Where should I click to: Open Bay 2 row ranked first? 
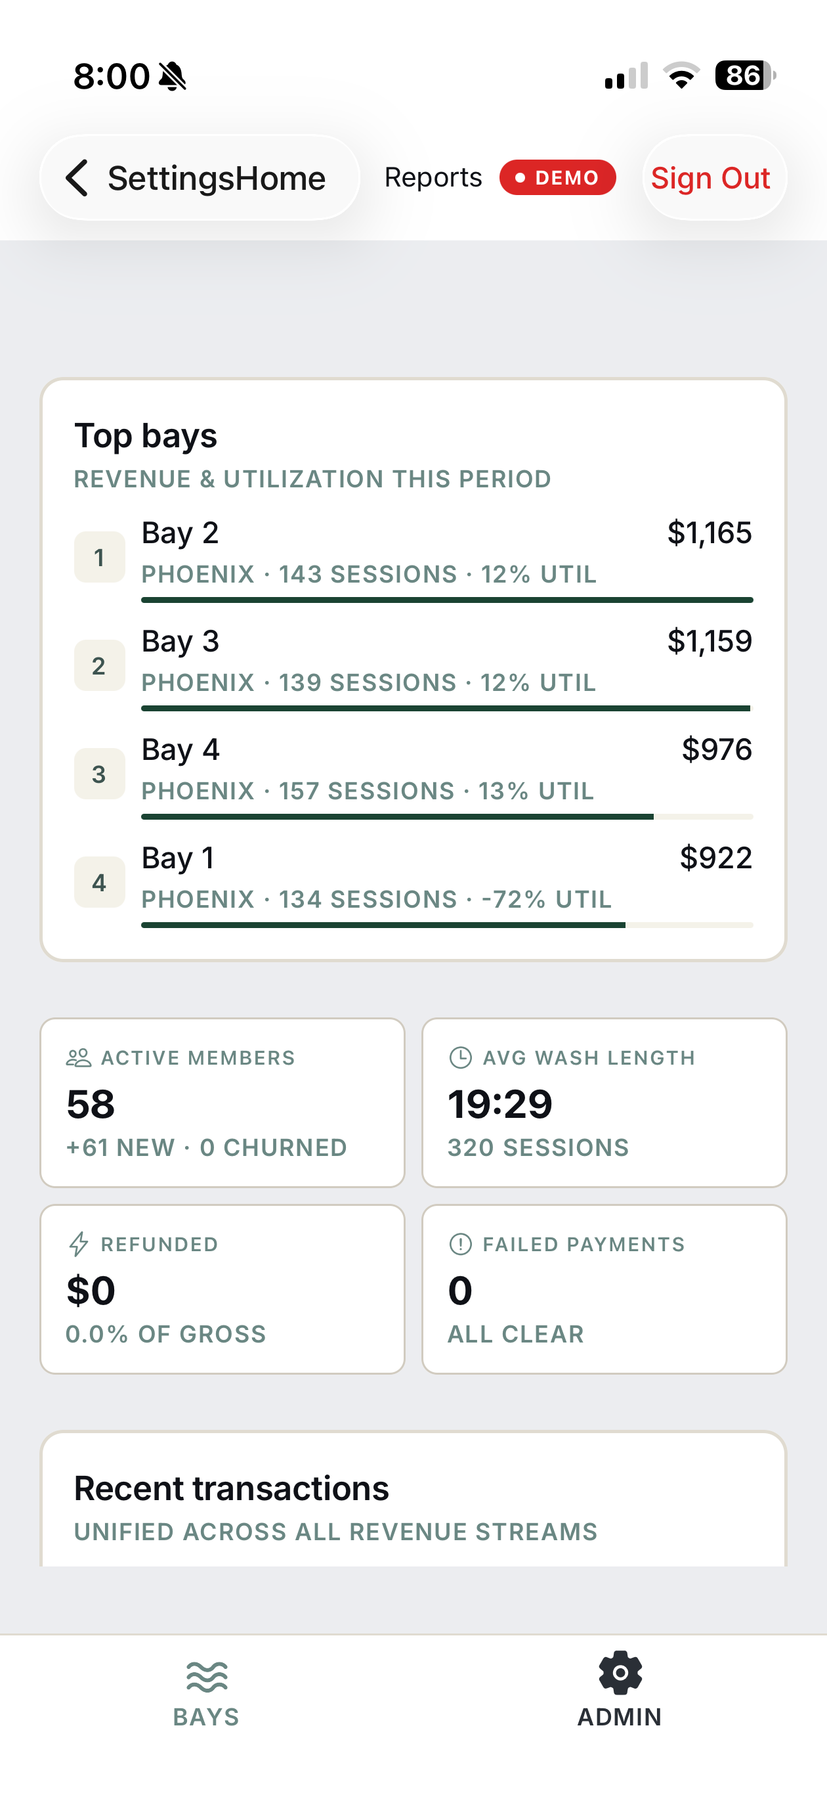pyautogui.click(x=413, y=558)
